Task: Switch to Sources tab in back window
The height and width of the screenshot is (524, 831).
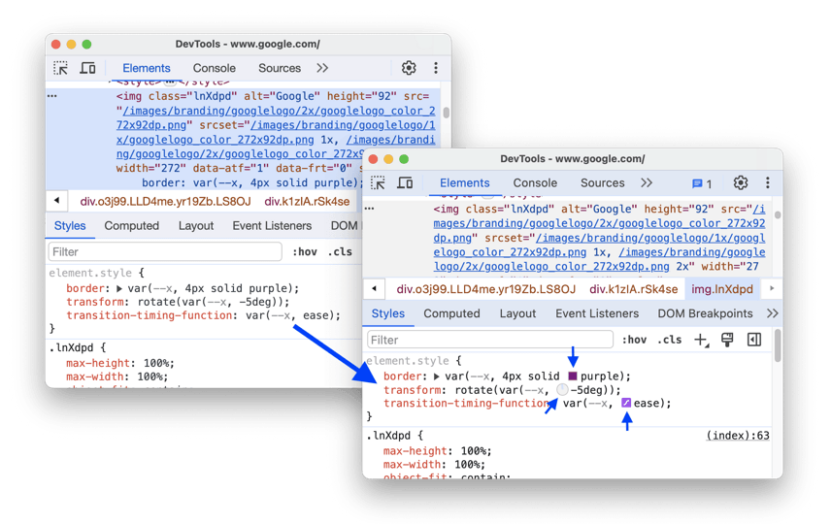Action: (x=280, y=68)
